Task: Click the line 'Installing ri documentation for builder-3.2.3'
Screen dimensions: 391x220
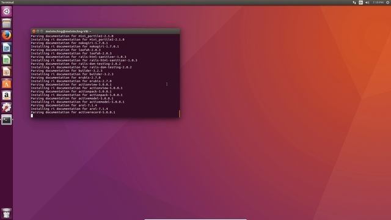Action: pos(72,74)
